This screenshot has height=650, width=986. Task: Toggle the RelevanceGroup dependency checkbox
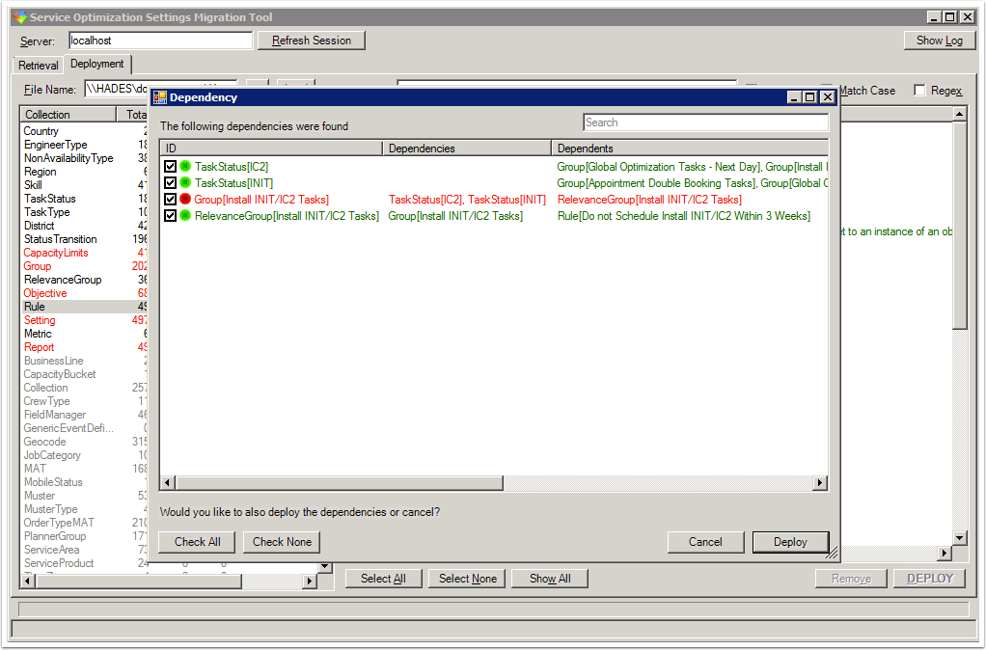point(170,216)
